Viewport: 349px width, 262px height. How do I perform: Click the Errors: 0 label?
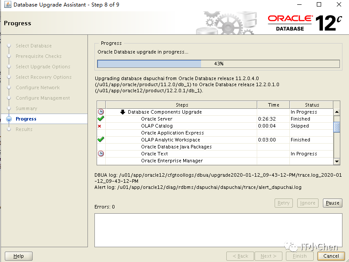tap(104, 207)
